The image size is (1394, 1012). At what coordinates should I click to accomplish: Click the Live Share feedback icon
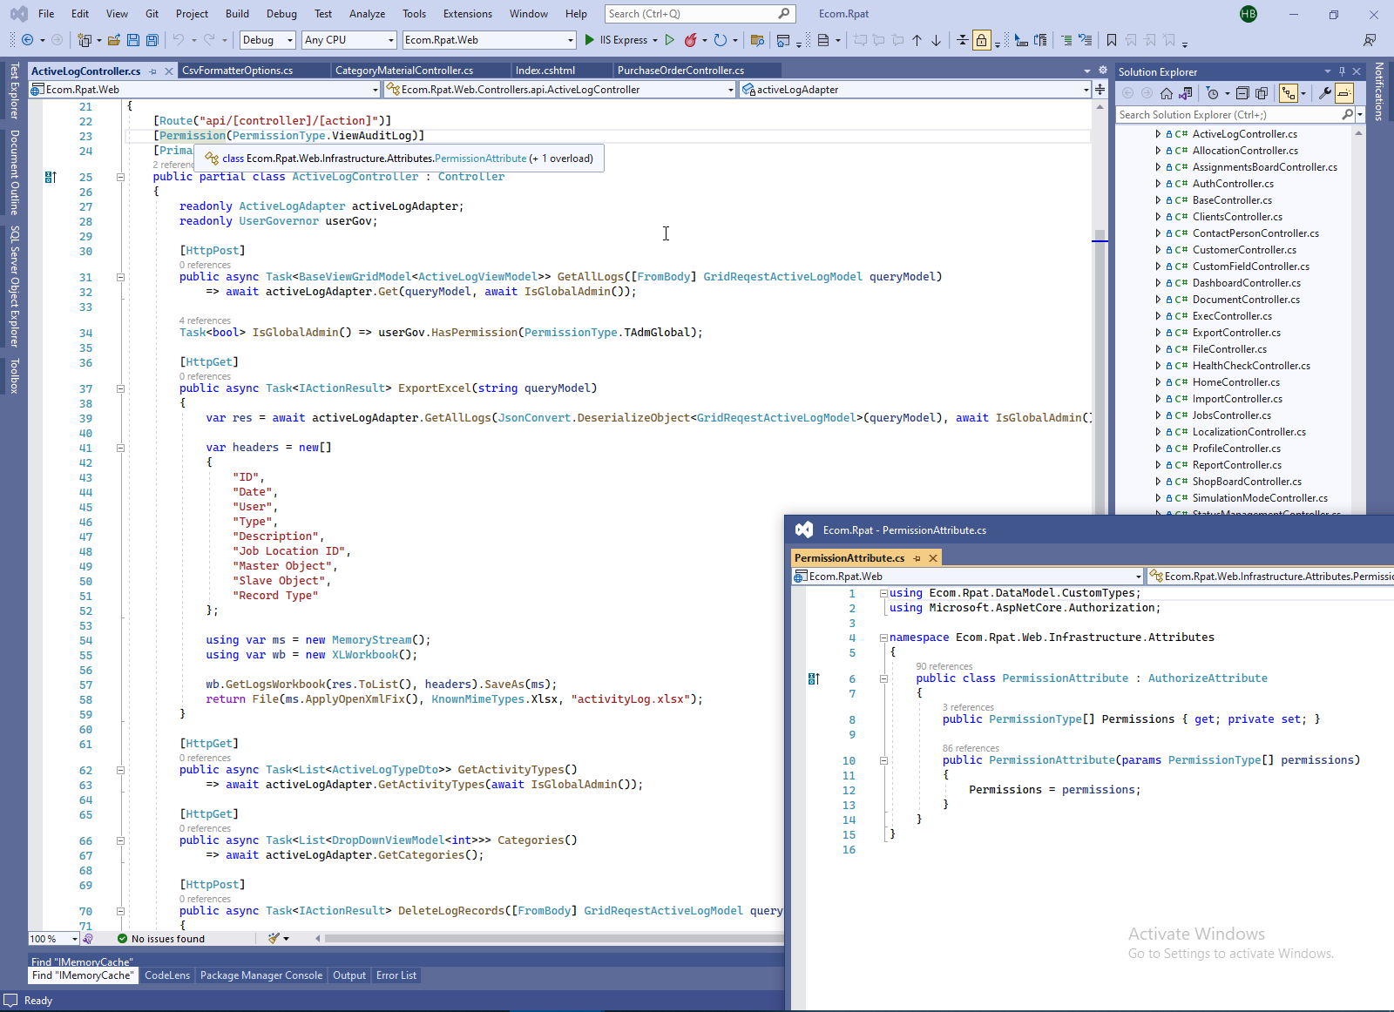[x=1370, y=40]
